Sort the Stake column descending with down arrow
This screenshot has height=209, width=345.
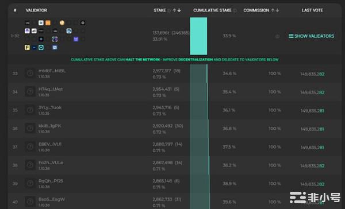point(179,10)
